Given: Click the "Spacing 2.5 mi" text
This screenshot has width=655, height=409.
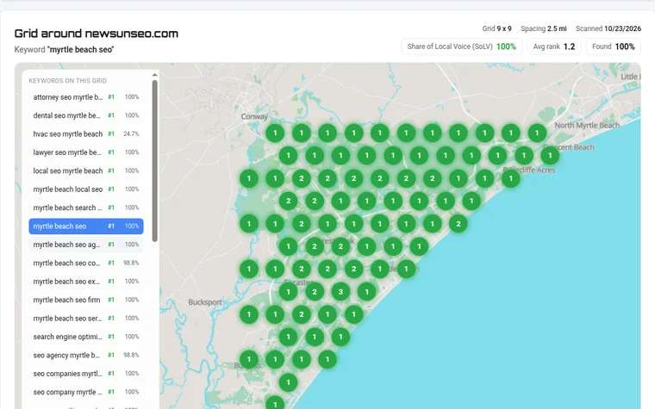Looking at the screenshot, I should pyautogui.click(x=544, y=28).
